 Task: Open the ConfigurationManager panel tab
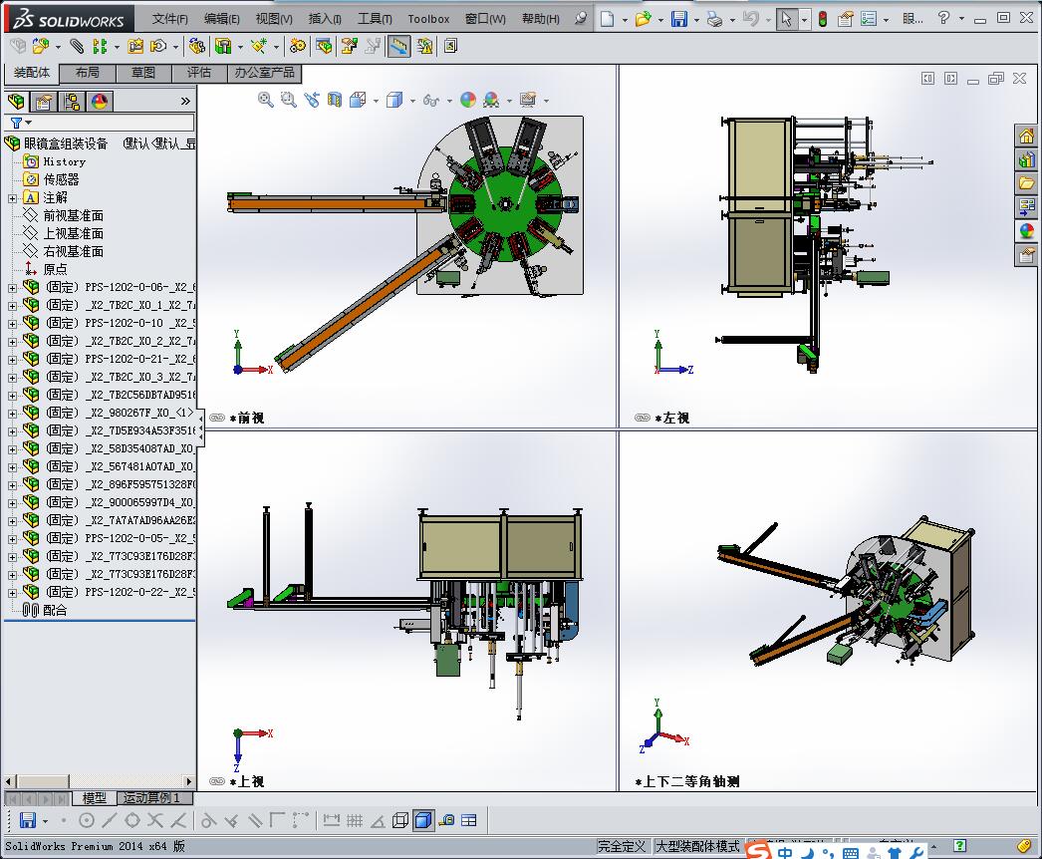pyautogui.click(x=72, y=102)
